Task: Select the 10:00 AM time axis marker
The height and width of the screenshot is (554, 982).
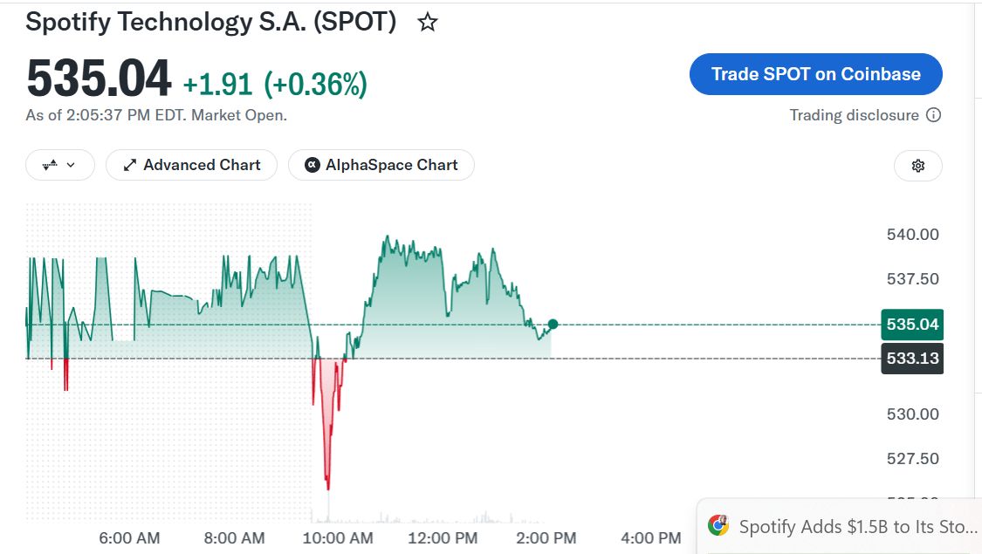Action: click(x=338, y=537)
